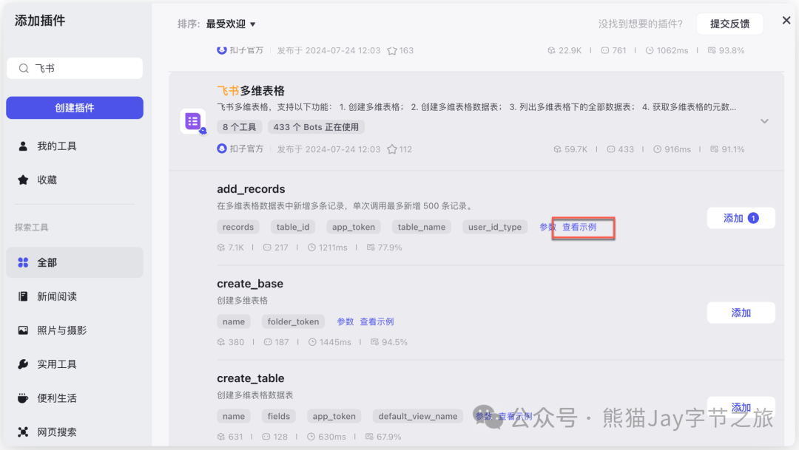This screenshot has height=450, width=799.
Task: Click the table_name parameter tag
Action: (422, 227)
